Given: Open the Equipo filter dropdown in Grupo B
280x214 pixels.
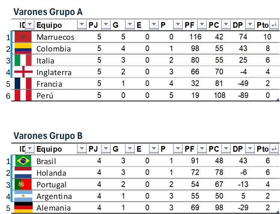Looking at the screenshot, I should (81, 149).
